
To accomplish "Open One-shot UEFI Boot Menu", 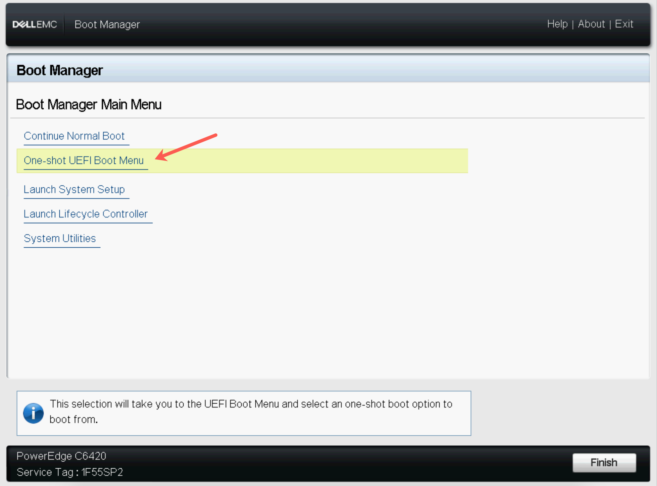I will coord(84,161).
